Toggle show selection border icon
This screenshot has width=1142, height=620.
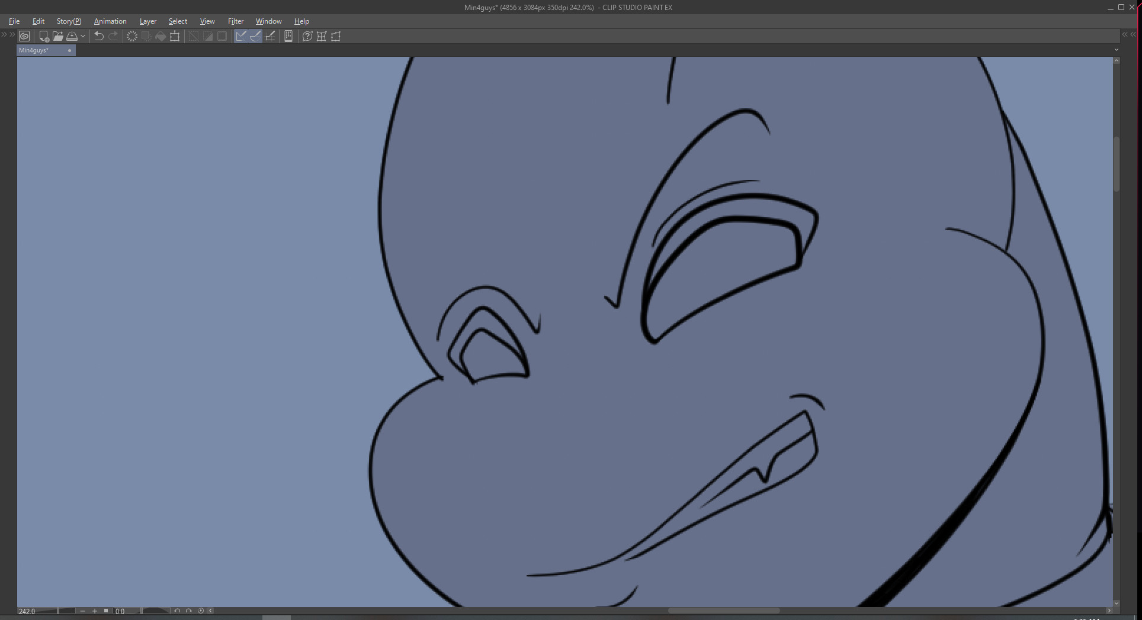click(222, 36)
